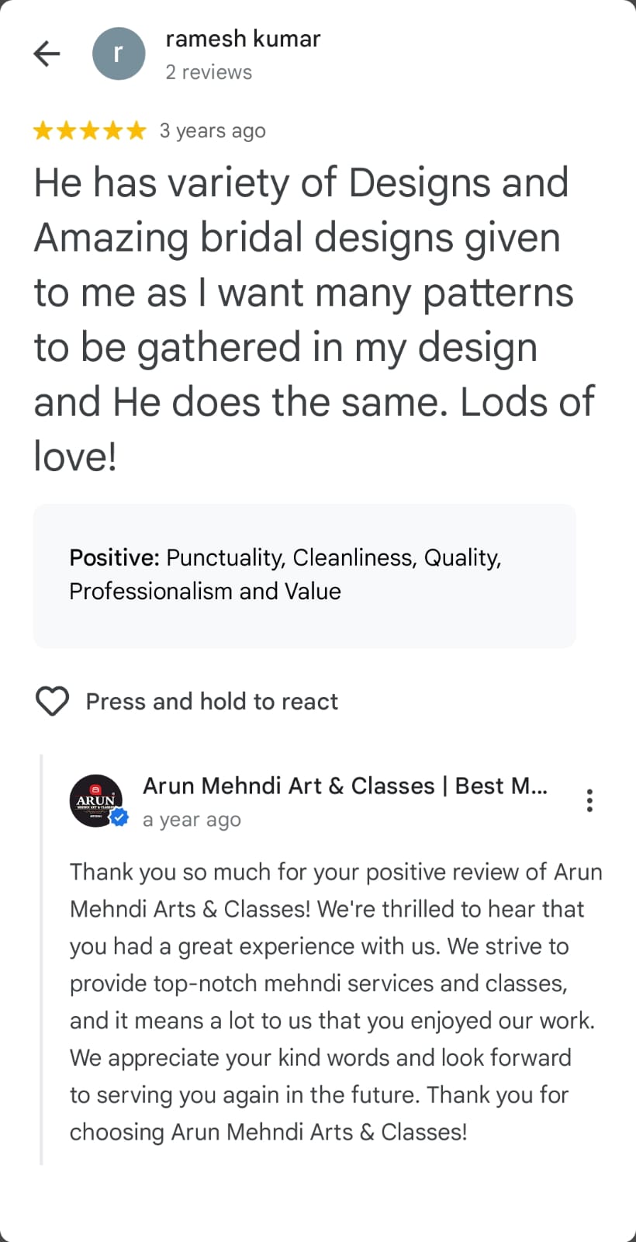Open 'Arun Mehndi Art & Classes' business name

(345, 786)
